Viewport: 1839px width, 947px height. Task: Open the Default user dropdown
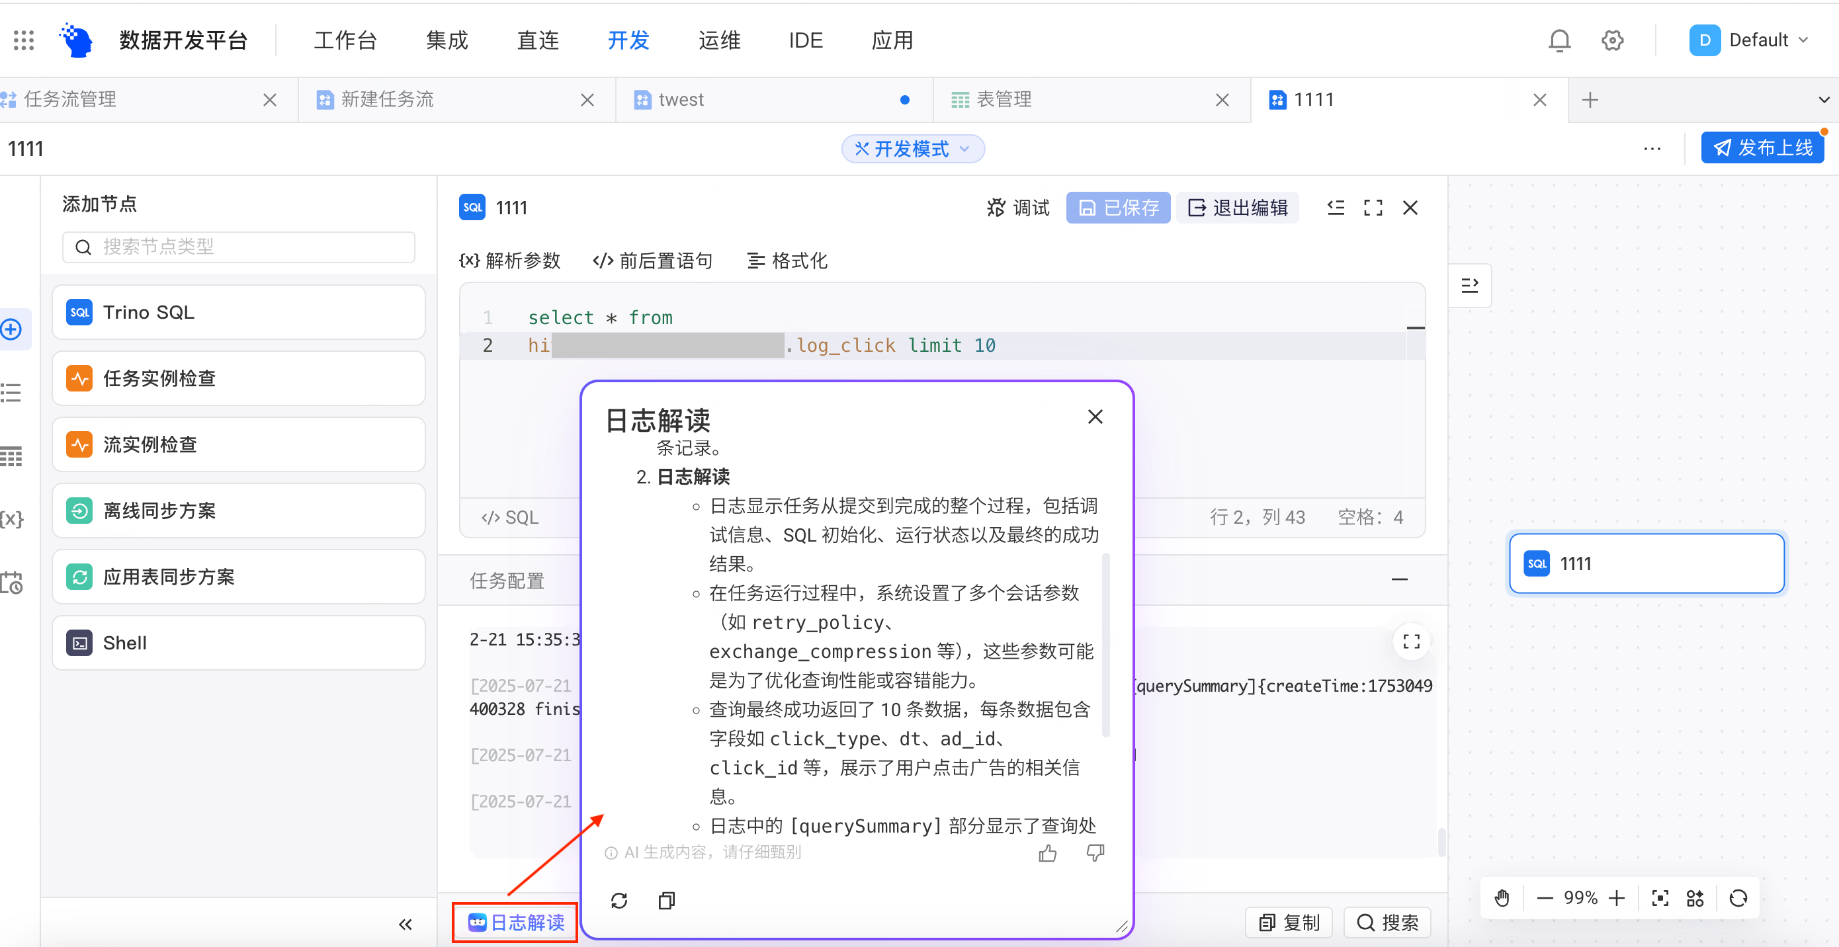point(1750,41)
